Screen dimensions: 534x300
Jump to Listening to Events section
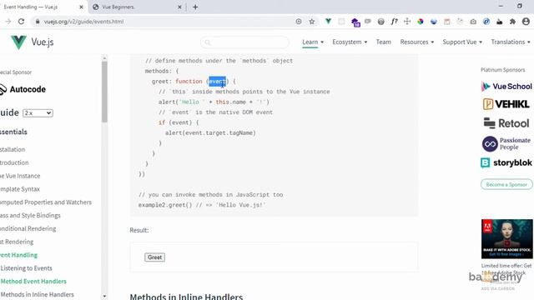click(x=26, y=268)
